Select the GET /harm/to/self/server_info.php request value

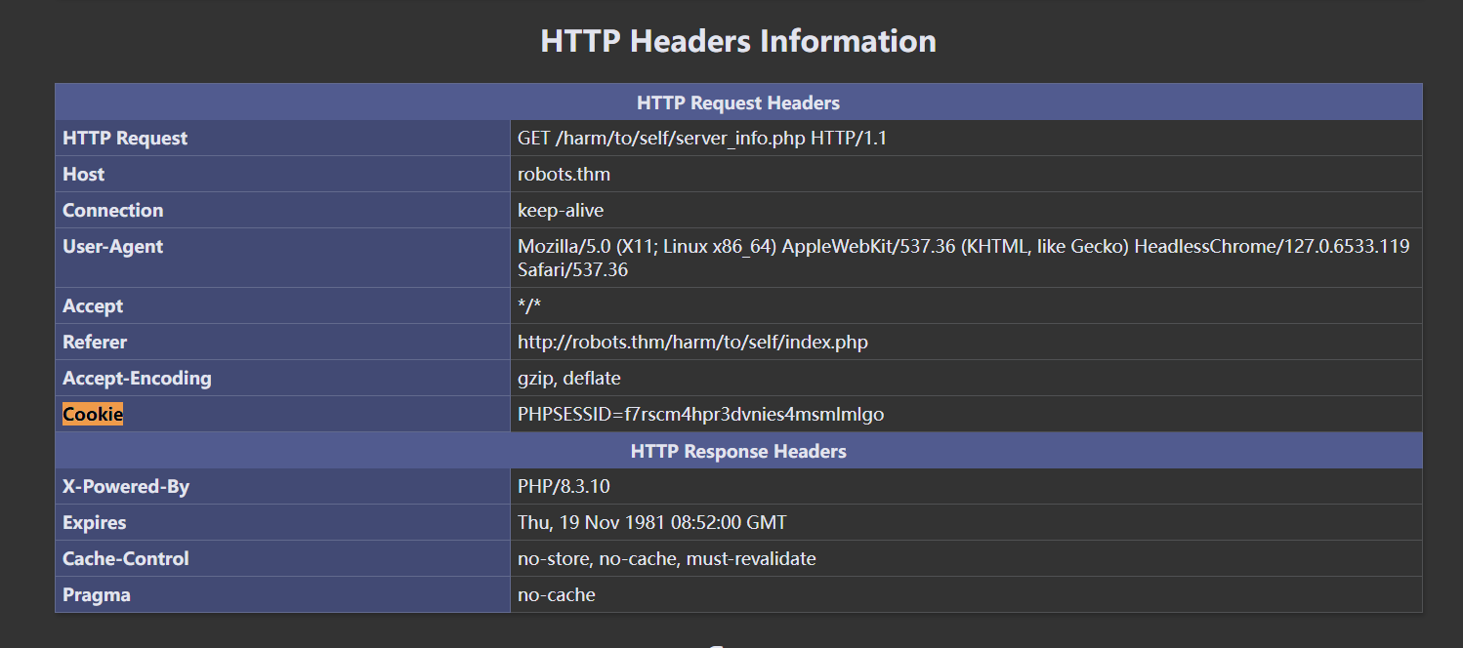702,138
